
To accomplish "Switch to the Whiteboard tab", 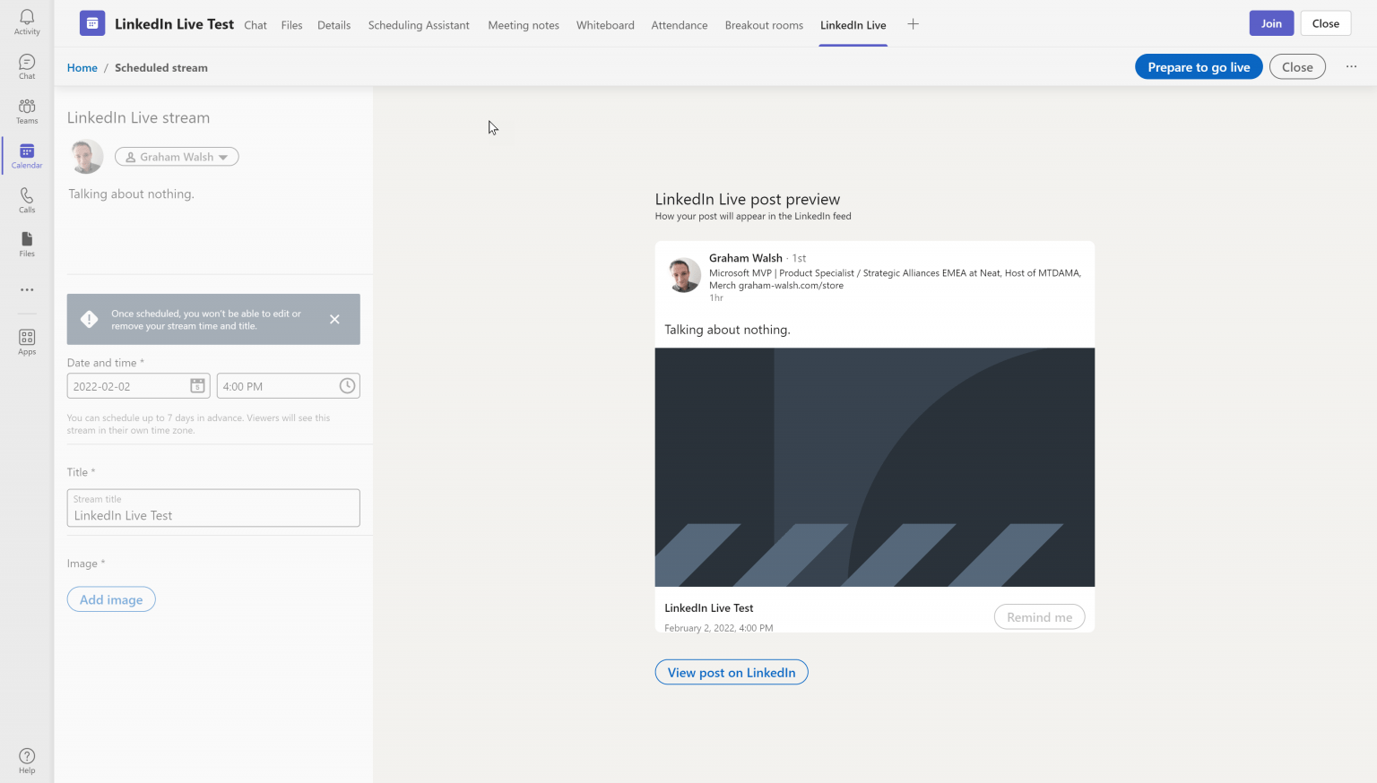I will (x=605, y=25).
